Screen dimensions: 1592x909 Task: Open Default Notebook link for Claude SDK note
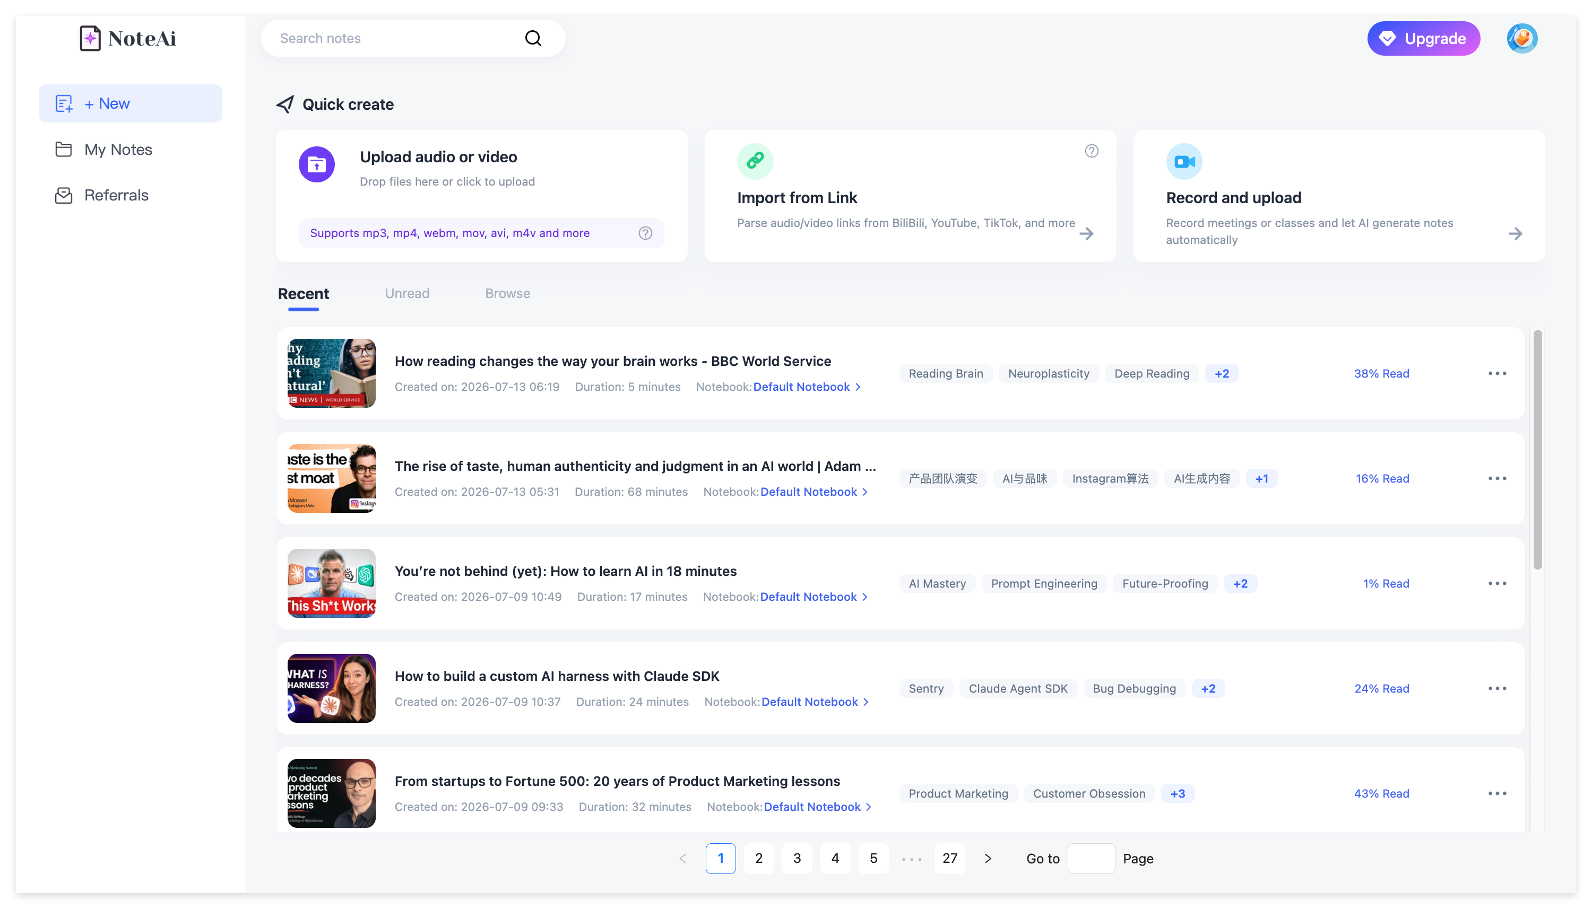[x=815, y=701]
